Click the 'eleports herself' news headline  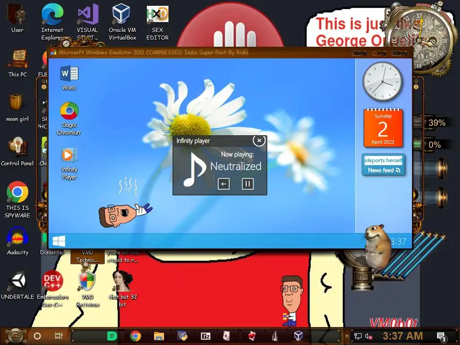coord(384,160)
